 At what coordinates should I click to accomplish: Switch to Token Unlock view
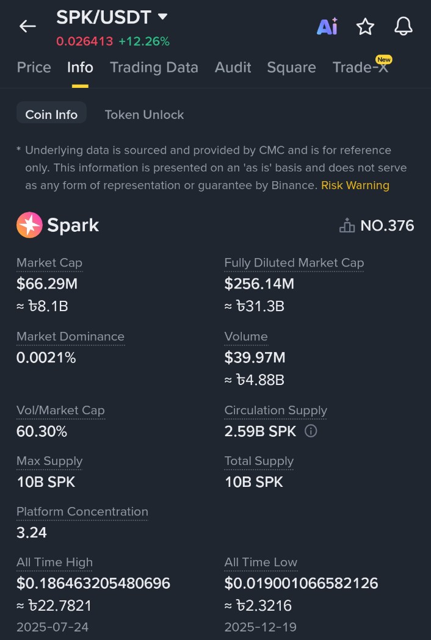(x=144, y=114)
